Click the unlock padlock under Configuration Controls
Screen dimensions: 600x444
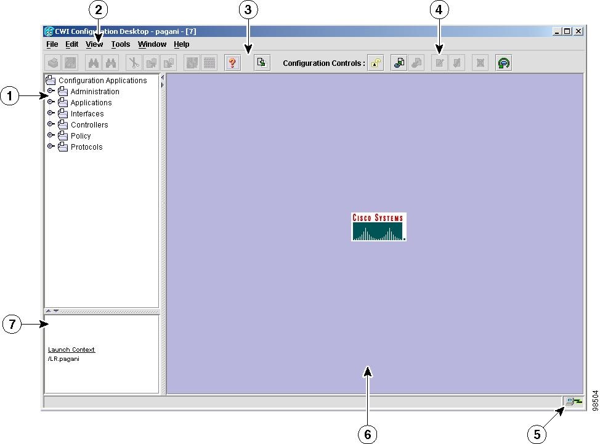pos(376,62)
